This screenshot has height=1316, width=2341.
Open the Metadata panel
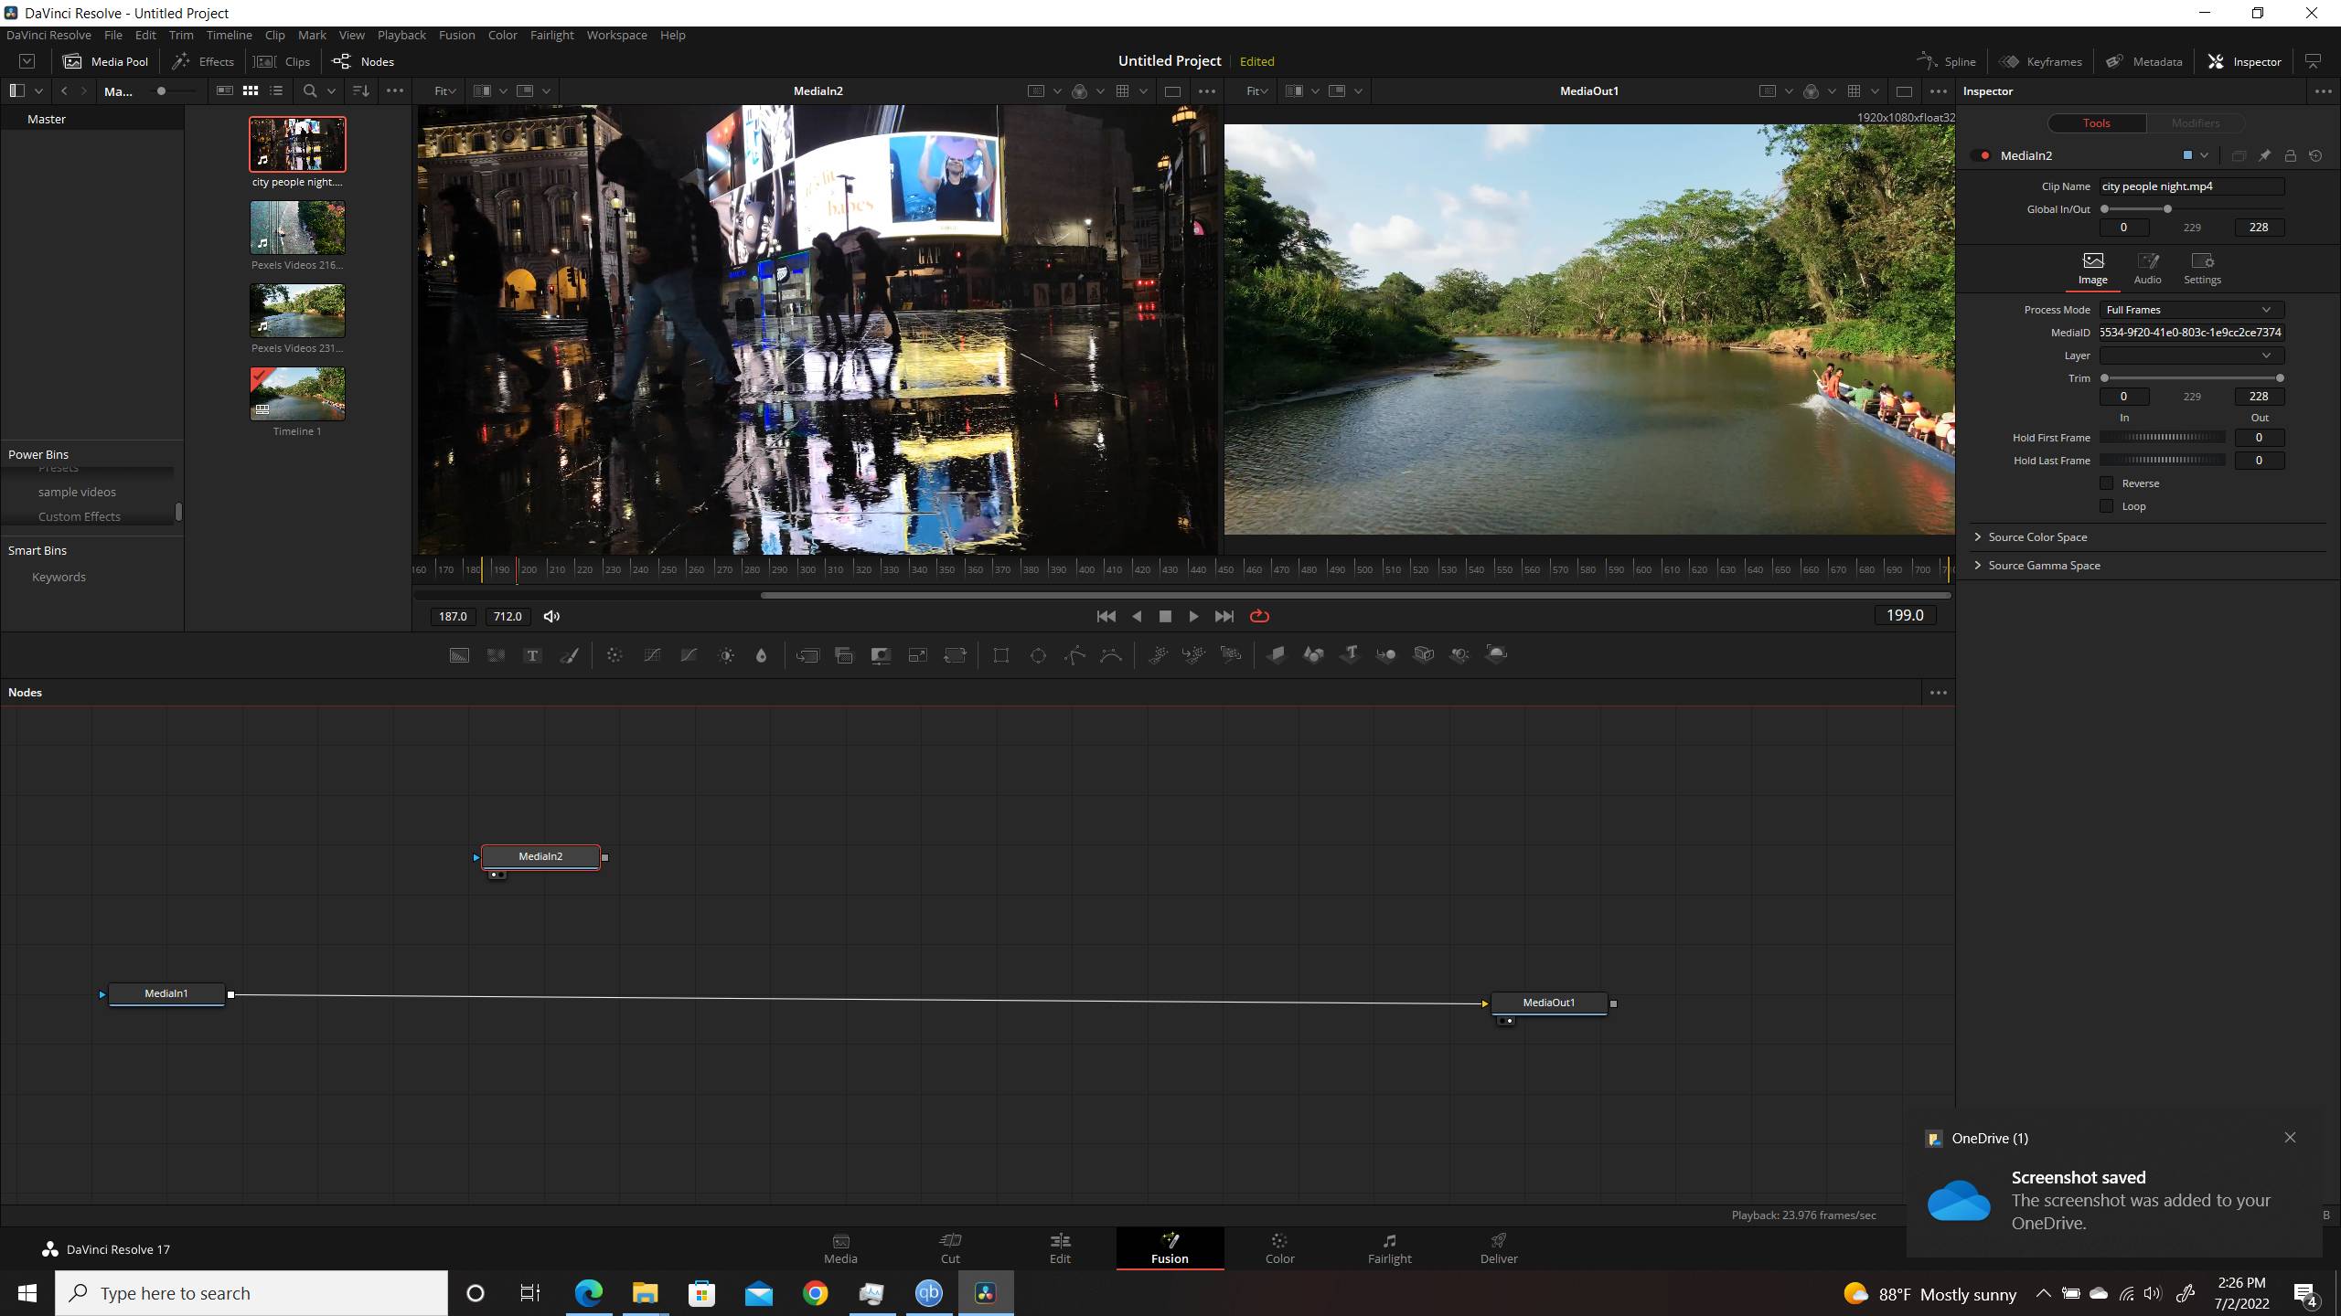click(x=2143, y=61)
